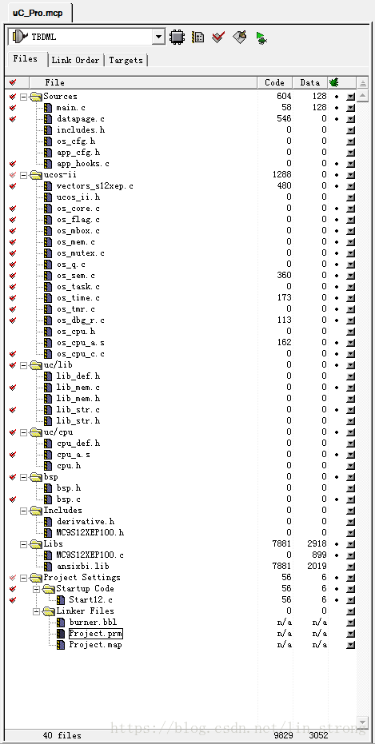This screenshot has width=375, height=744.
Task: Collapse the uc/cpu group
Action: (x=23, y=432)
